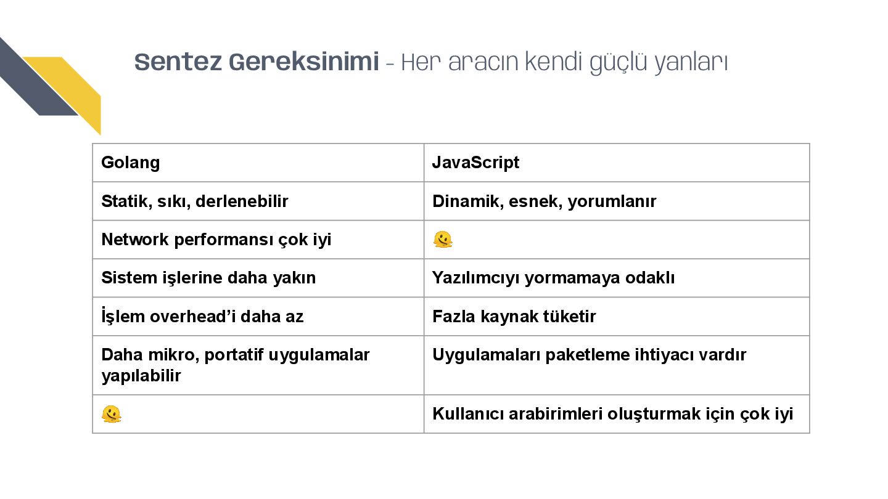Select the Golang header cell
The width and height of the screenshot is (888, 499).
tap(258, 163)
